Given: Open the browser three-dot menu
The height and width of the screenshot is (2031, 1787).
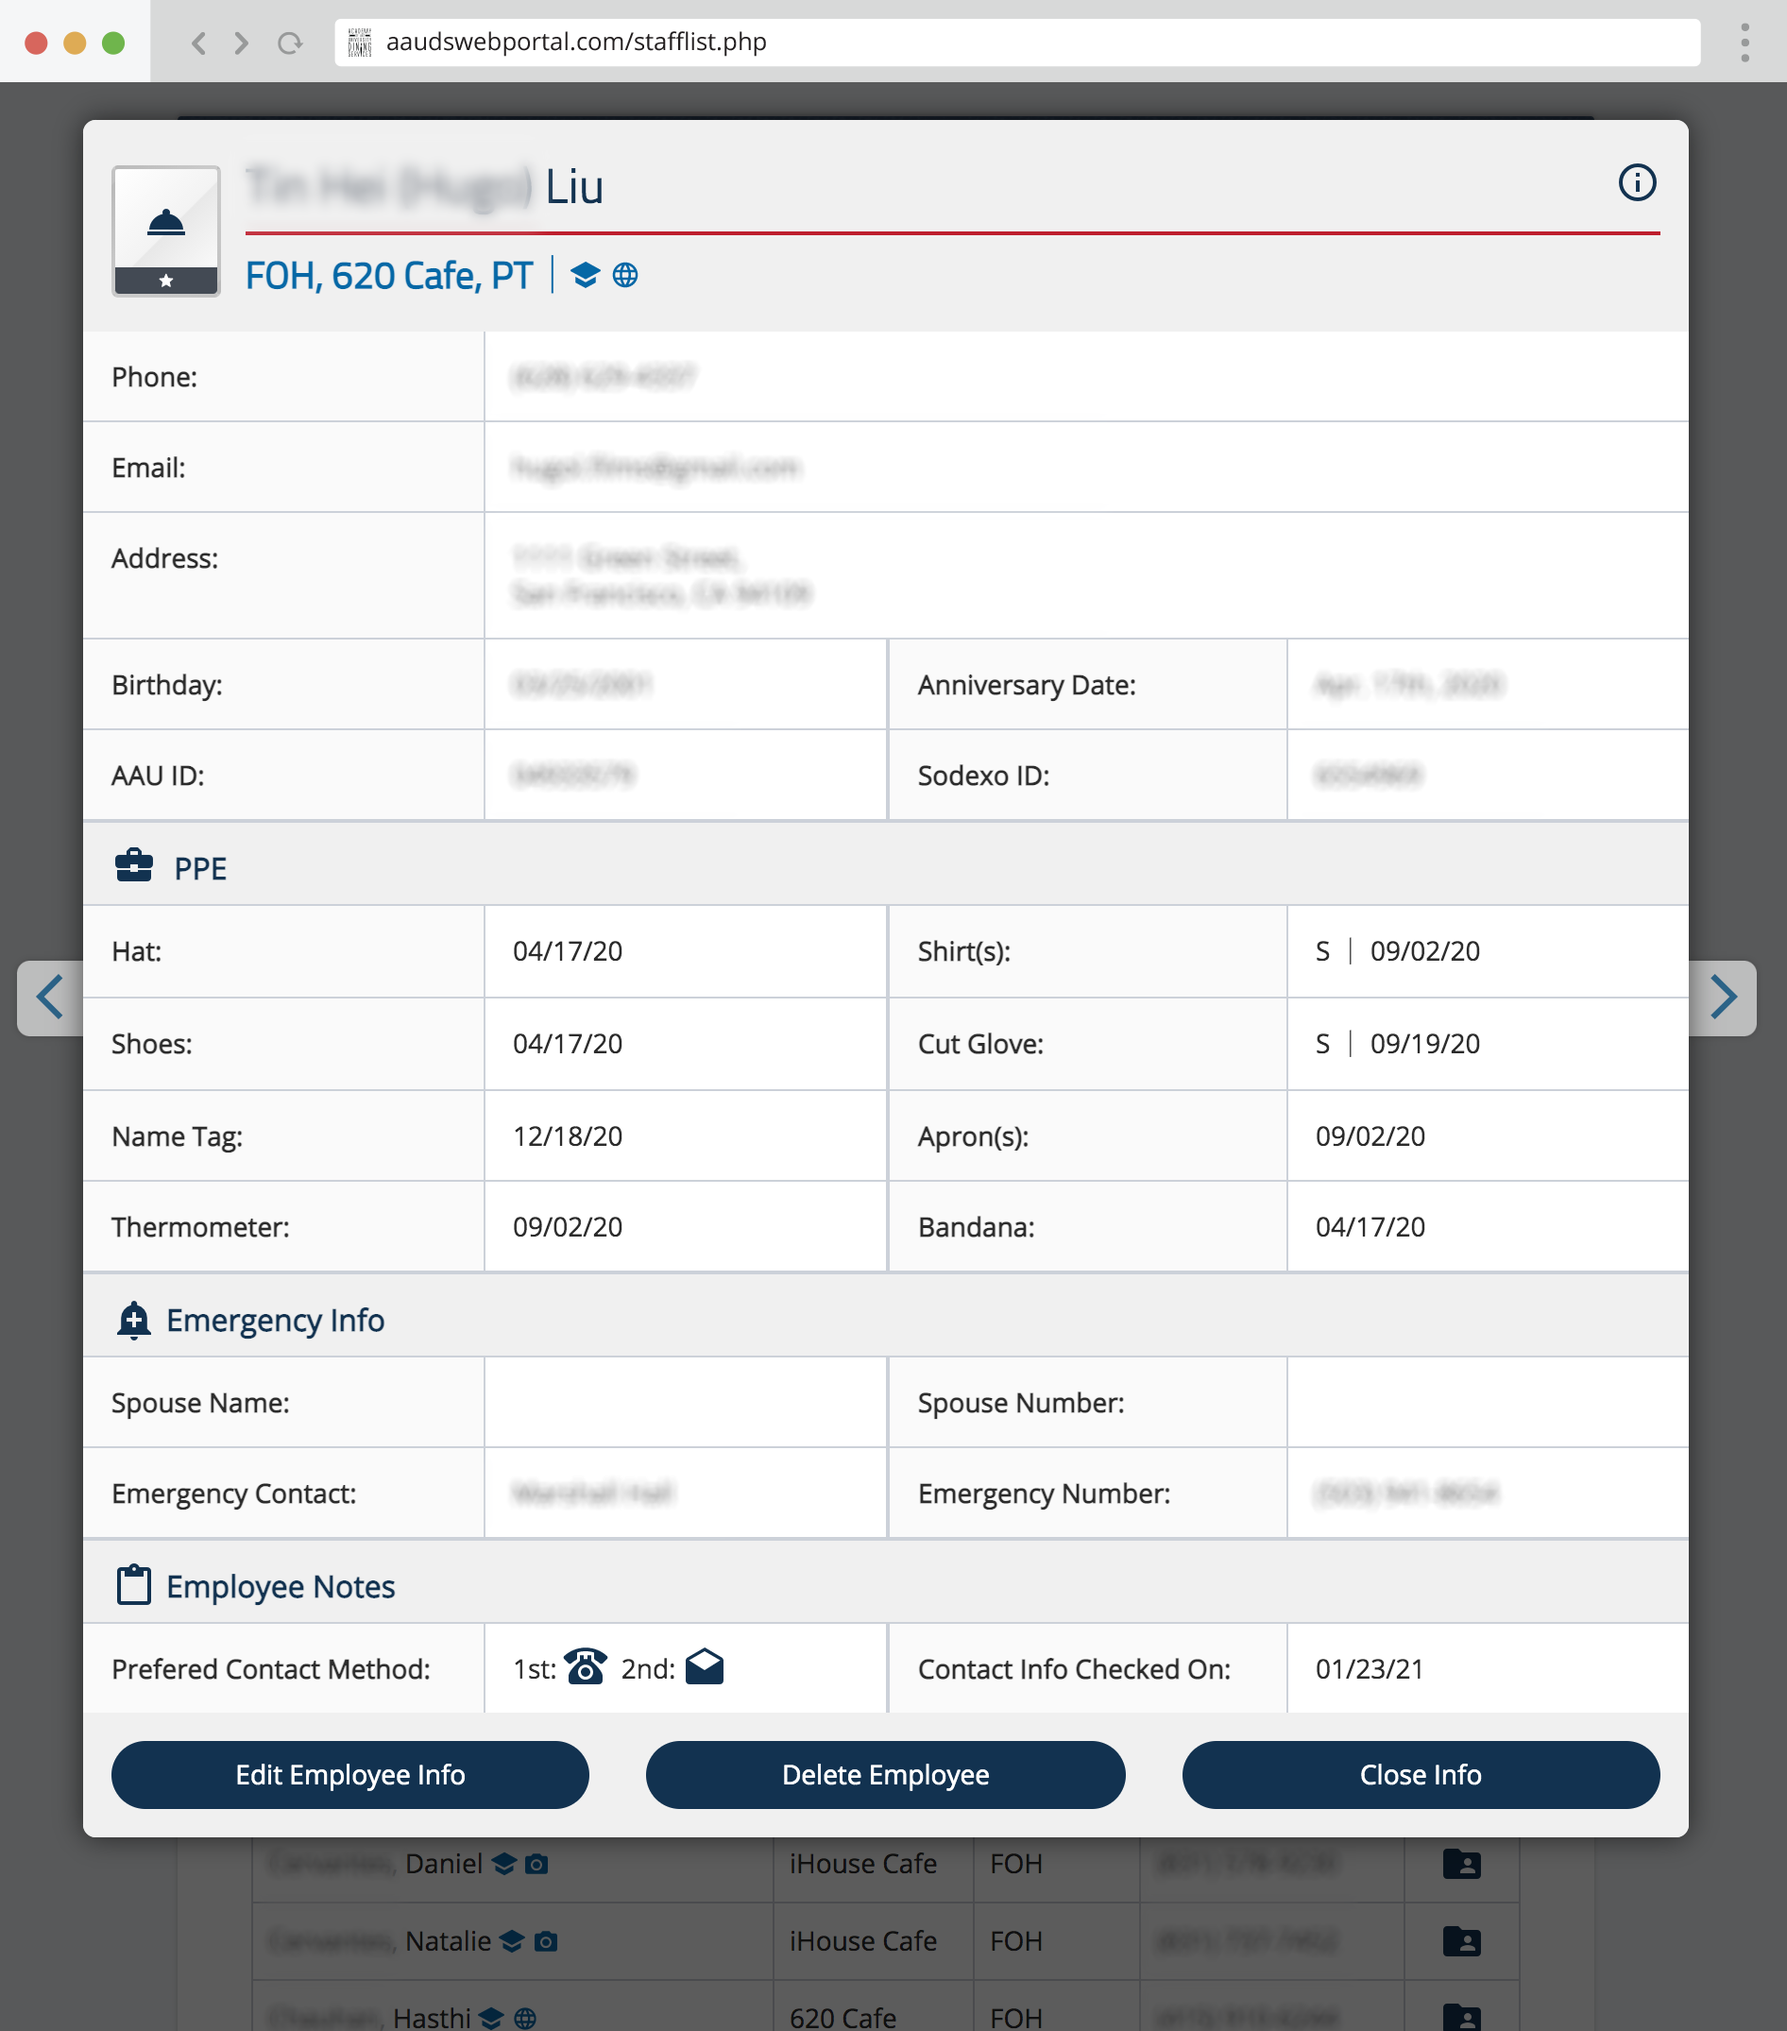Looking at the screenshot, I should click(x=1744, y=43).
